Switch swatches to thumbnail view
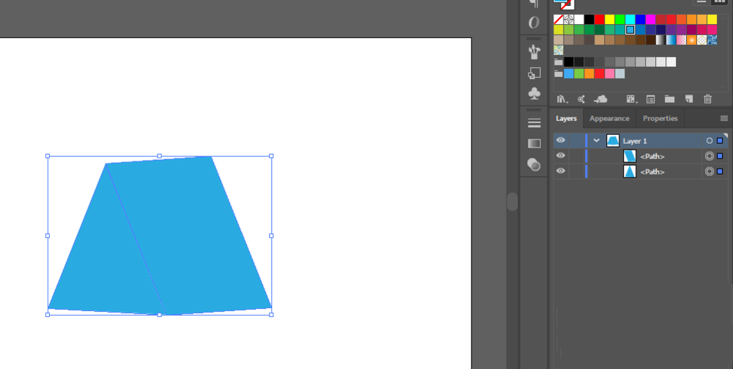733x369 pixels. [719, 2]
